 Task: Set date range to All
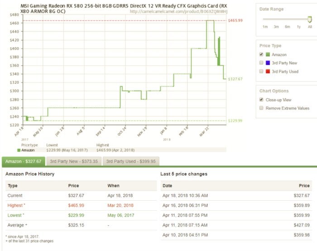point(310,27)
